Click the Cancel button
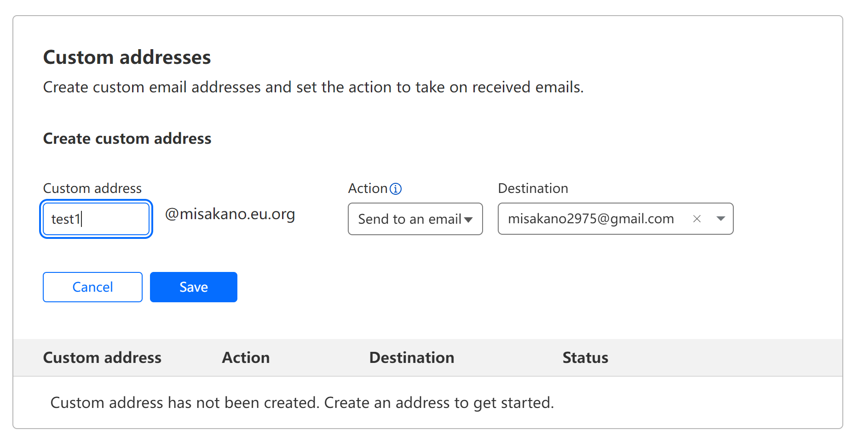Image resolution: width=852 pixels, height=441 pixels. pos(92,287)
